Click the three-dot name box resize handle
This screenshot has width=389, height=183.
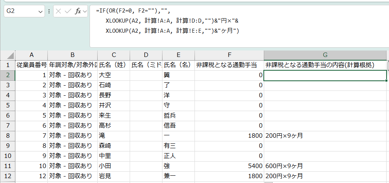49,12
